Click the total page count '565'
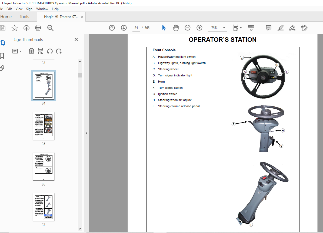The height and width of the screenshot is (233, 323). point(147,28)
